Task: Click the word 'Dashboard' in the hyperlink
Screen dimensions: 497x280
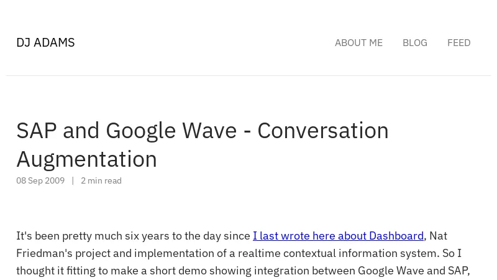Action: point(396,235)
